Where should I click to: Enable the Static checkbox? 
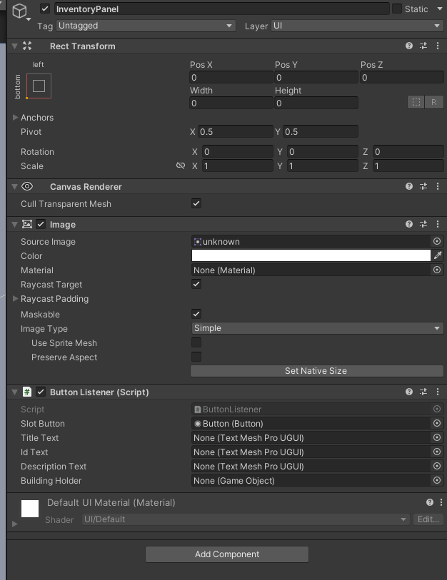click(x=396, y=9)
